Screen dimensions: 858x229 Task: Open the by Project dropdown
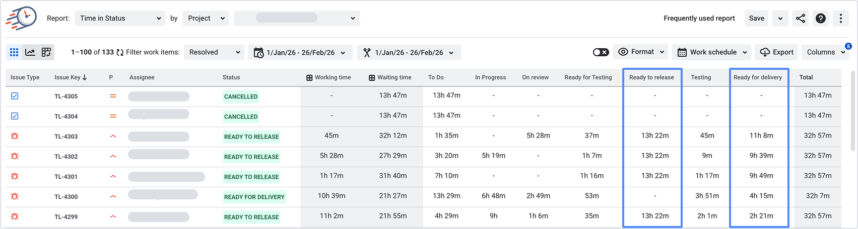tap(206, 19)
